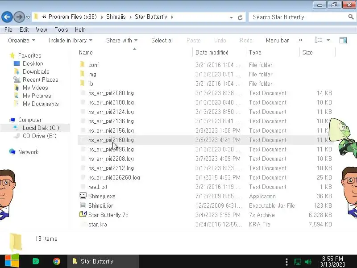Open Desktop in Favorites
This screenshot has width=357, height=268.
point(33,63)
